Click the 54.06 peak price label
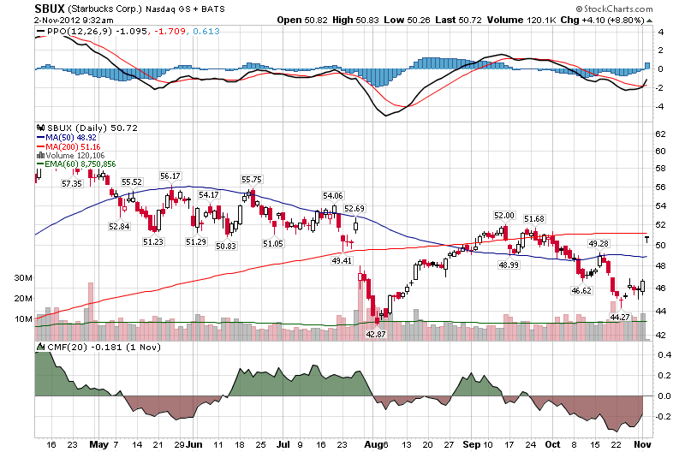The height and width of the screenshot is (452, 685). pyautogui.click(x=333, y=196)
